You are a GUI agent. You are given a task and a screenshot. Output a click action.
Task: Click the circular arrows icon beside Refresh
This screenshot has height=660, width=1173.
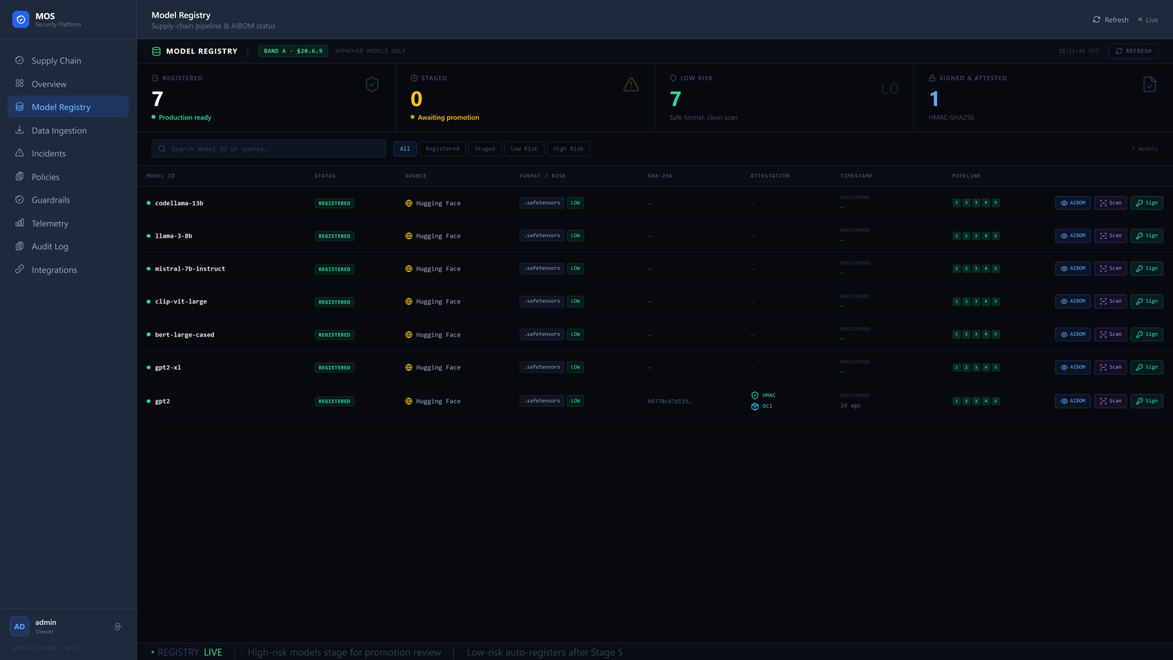click(1097, 20)
